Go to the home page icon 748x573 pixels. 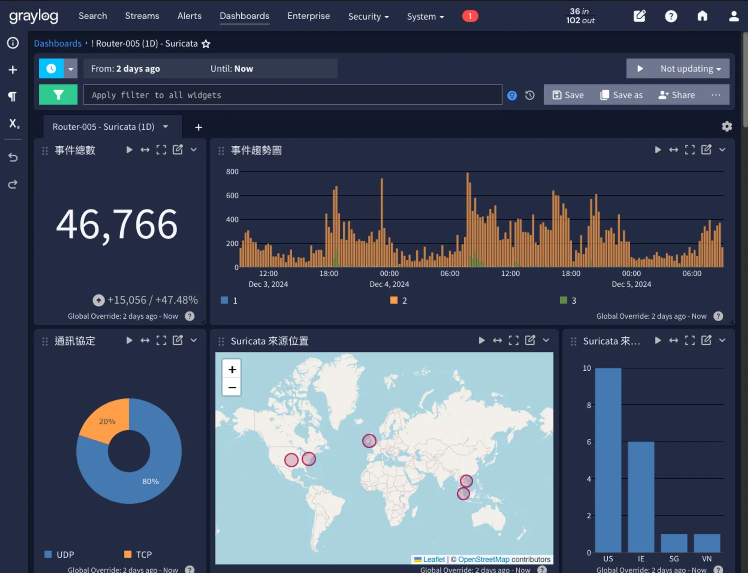click(702, 16)
